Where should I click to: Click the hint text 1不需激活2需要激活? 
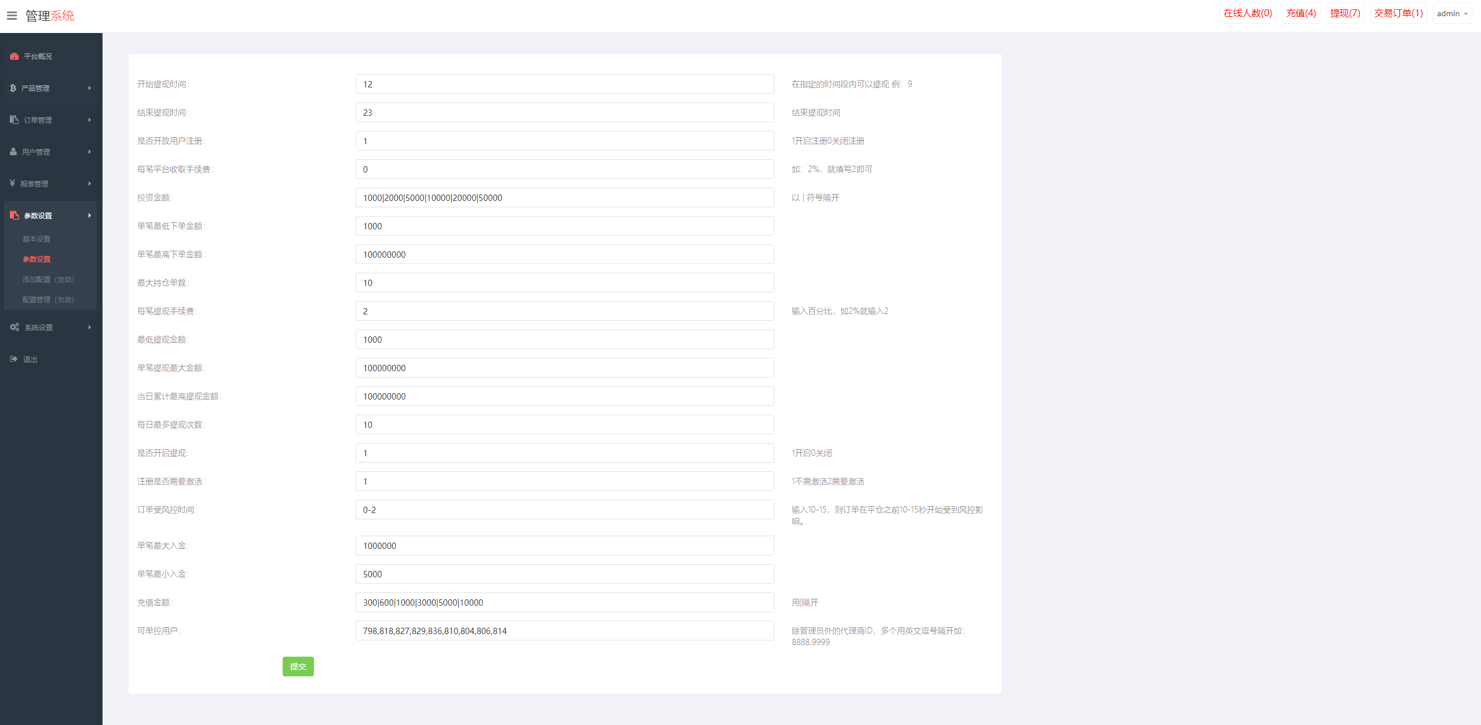[x=828, y=481]
